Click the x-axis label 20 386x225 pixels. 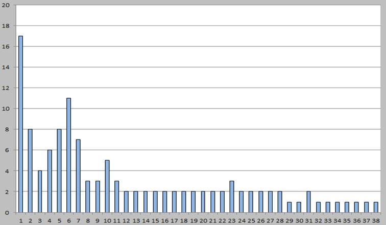click(203, 220)
